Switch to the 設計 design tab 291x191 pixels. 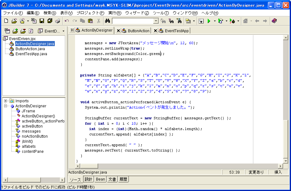pos(88,179)
